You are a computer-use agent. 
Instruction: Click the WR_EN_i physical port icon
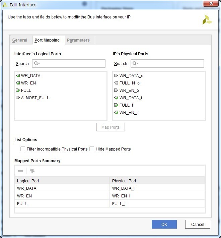116,113
